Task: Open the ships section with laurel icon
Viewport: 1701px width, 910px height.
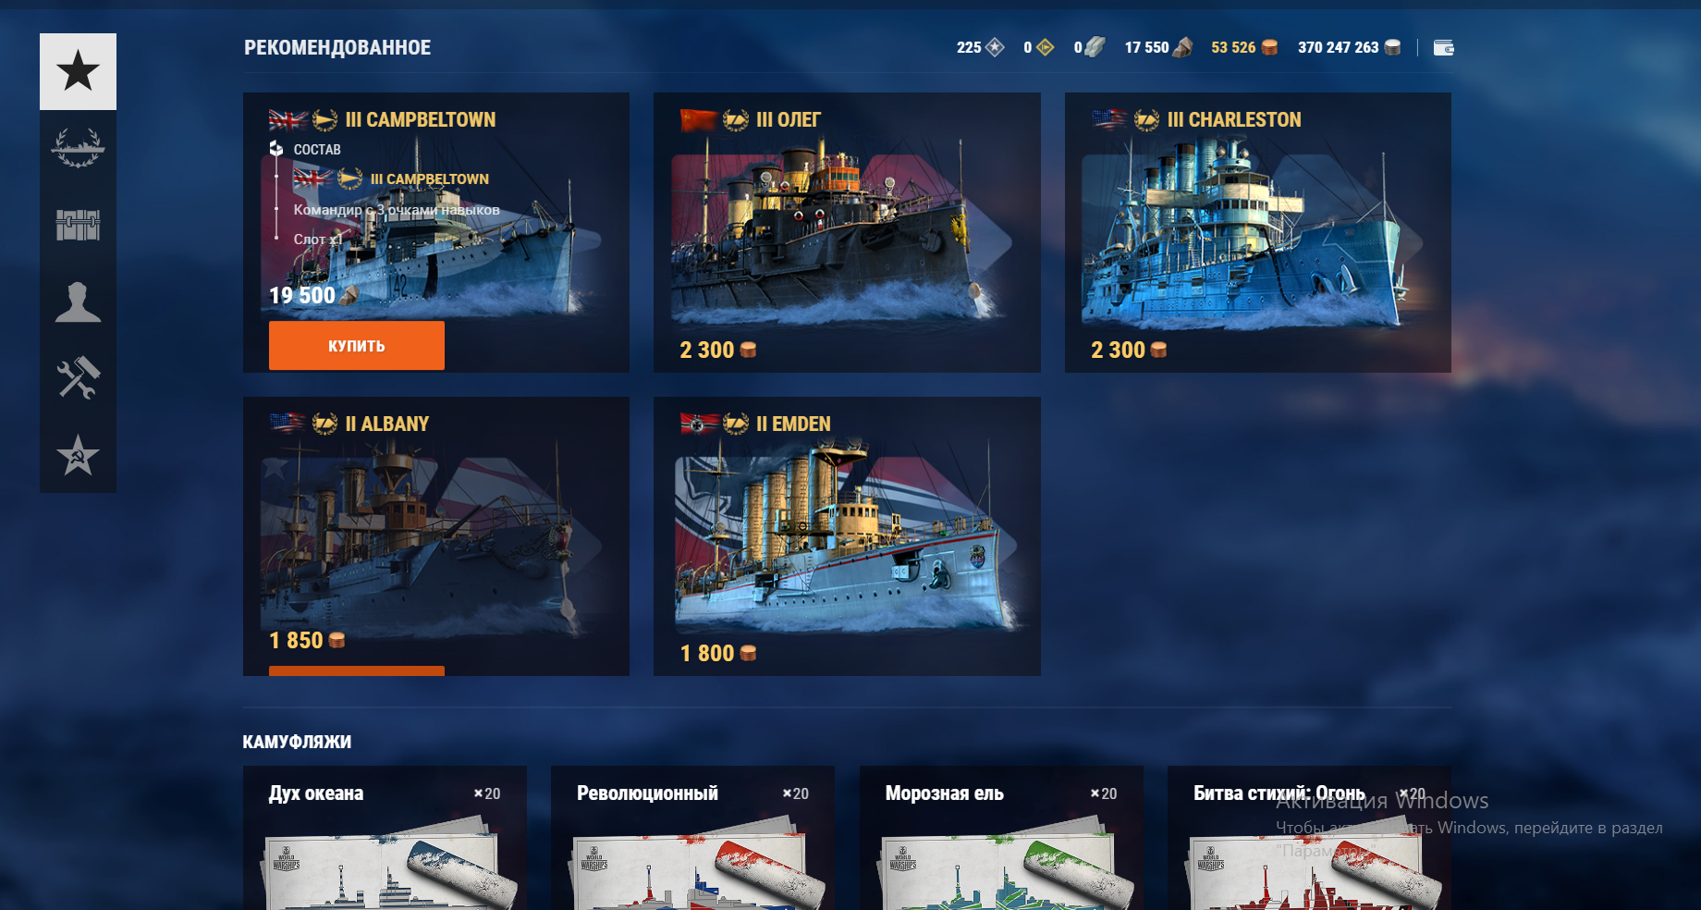Action: [78, 148]
